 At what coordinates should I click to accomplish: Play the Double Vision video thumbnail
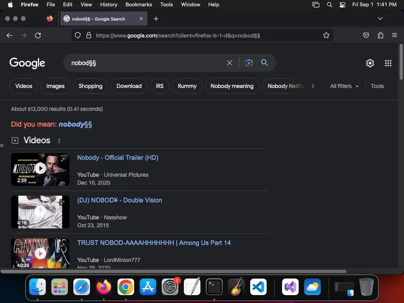click(40, 212)
